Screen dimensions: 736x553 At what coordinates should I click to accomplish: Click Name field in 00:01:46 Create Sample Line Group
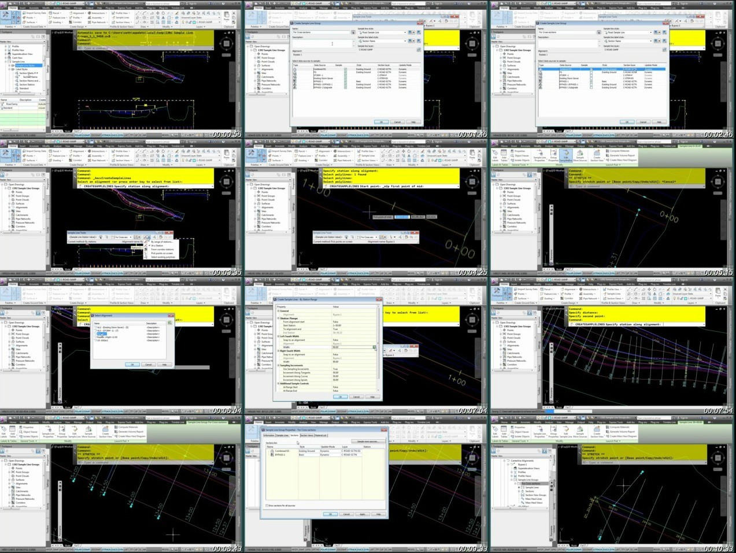click(x=321, y=32)
